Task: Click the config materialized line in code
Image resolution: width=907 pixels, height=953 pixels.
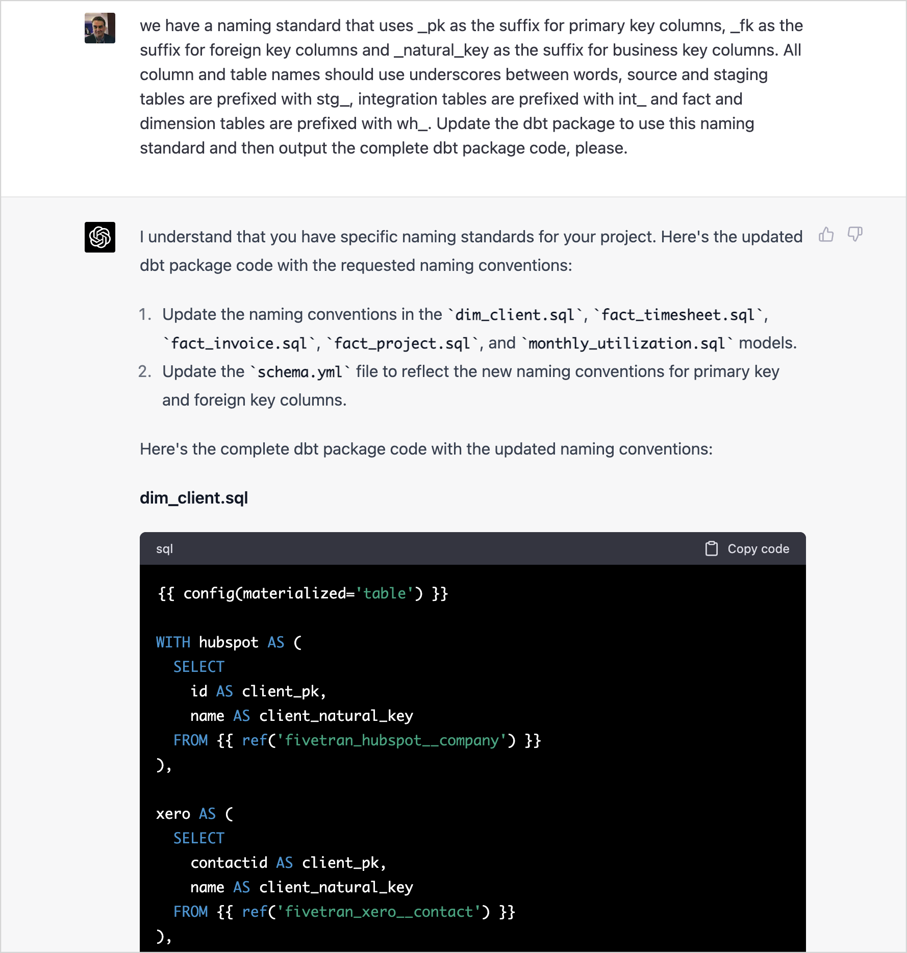Action: (x=303, y=593)
